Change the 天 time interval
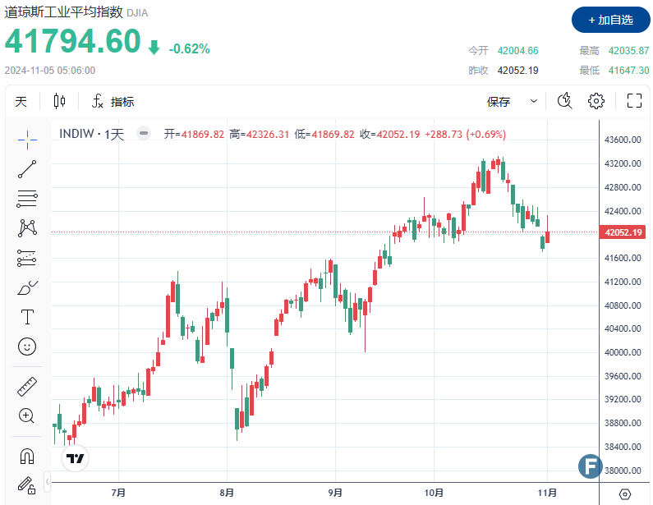 tap(21, 102)
